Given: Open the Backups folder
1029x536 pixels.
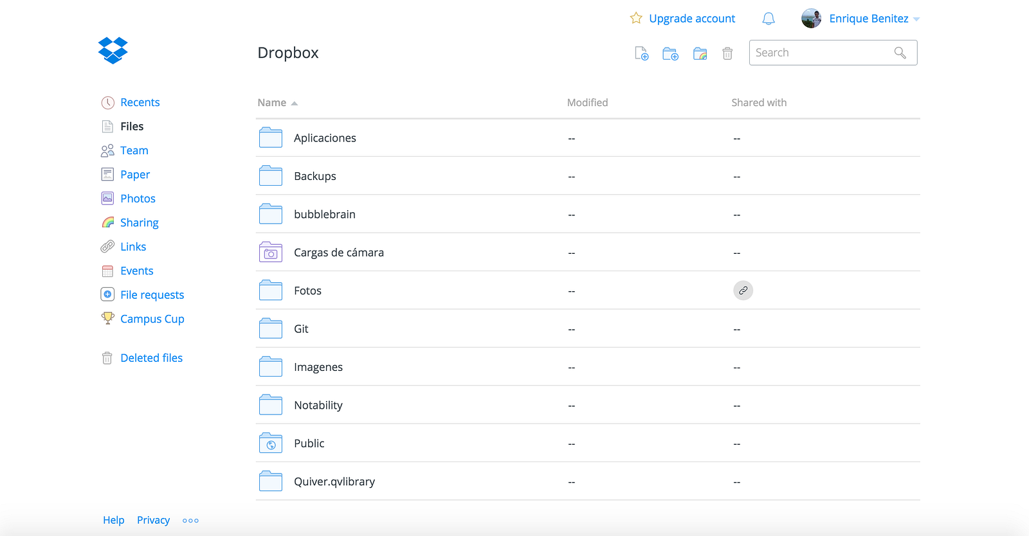Looking at the screenshot, I should (315, 176).
